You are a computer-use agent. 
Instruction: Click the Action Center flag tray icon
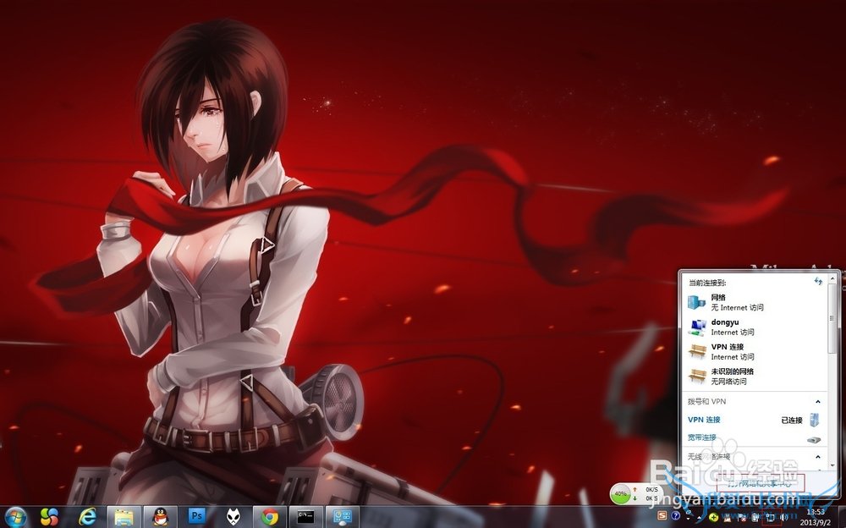tap(742, 517)
